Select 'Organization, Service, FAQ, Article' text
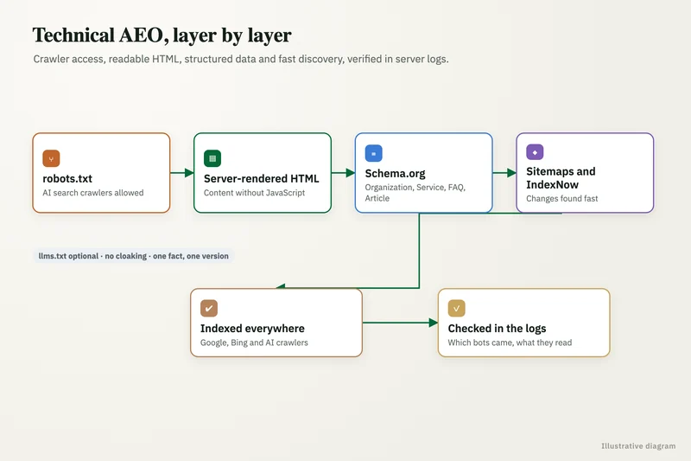Screen dimensions: 691x461 click(415, 193)
